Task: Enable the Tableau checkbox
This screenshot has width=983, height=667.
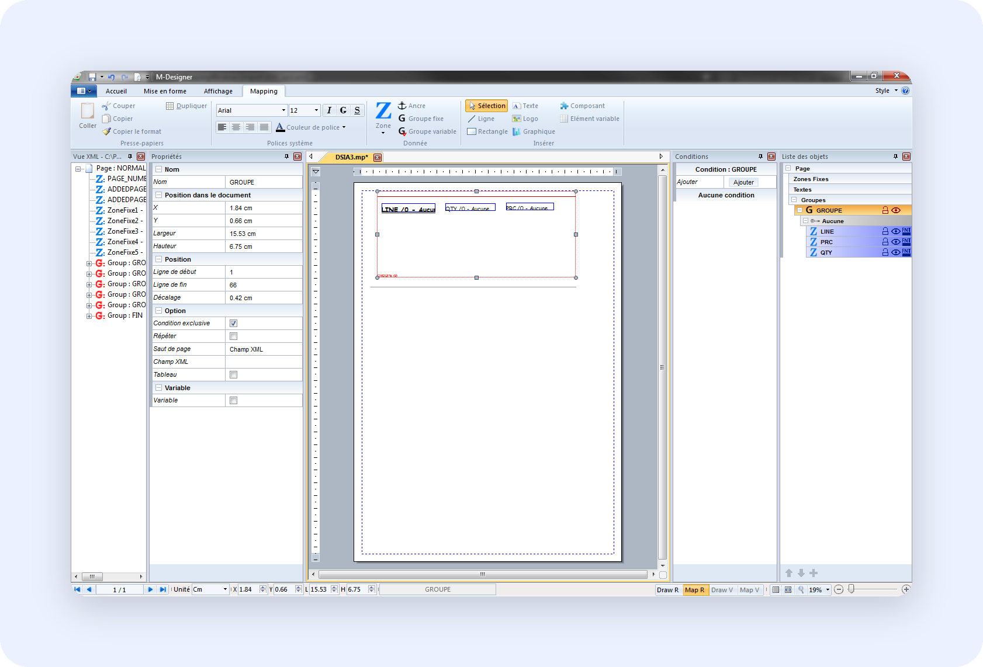Action: [234, 374]
